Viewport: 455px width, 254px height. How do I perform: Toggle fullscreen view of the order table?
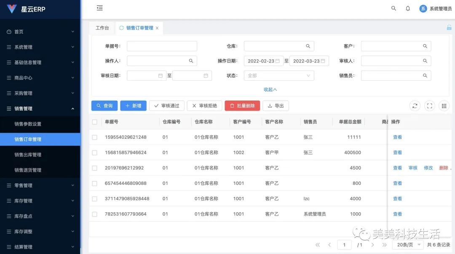[x=429, y=106]
